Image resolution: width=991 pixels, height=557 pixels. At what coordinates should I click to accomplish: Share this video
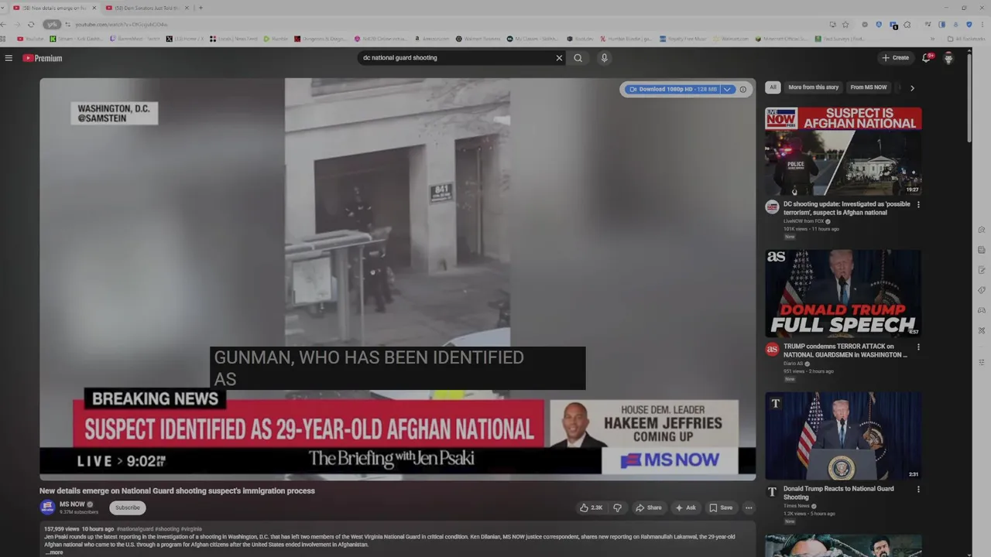click(649, 507)
